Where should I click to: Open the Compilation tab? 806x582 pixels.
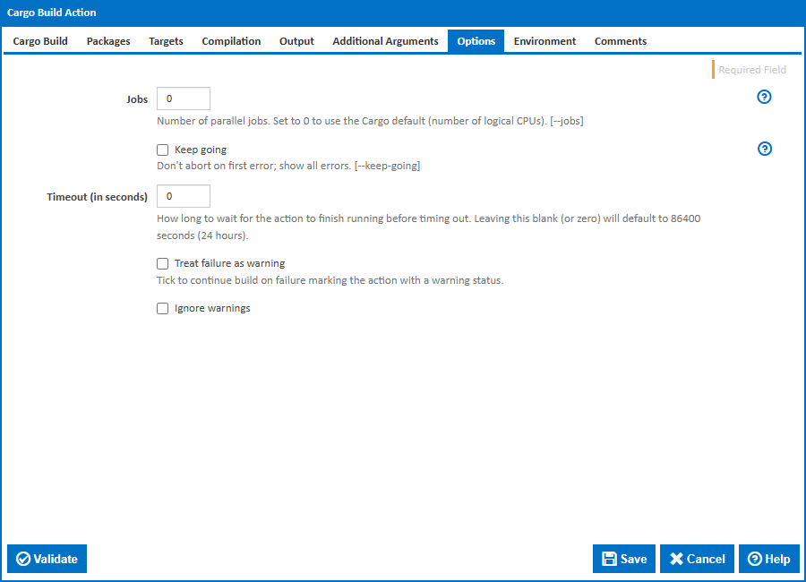(x=230, y=40)
